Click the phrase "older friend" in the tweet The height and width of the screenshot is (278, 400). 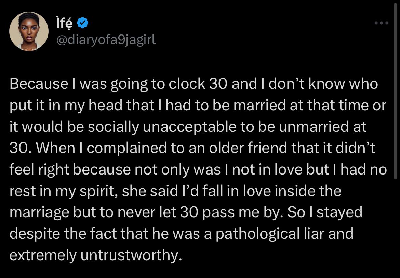click(x=248, y=148)
